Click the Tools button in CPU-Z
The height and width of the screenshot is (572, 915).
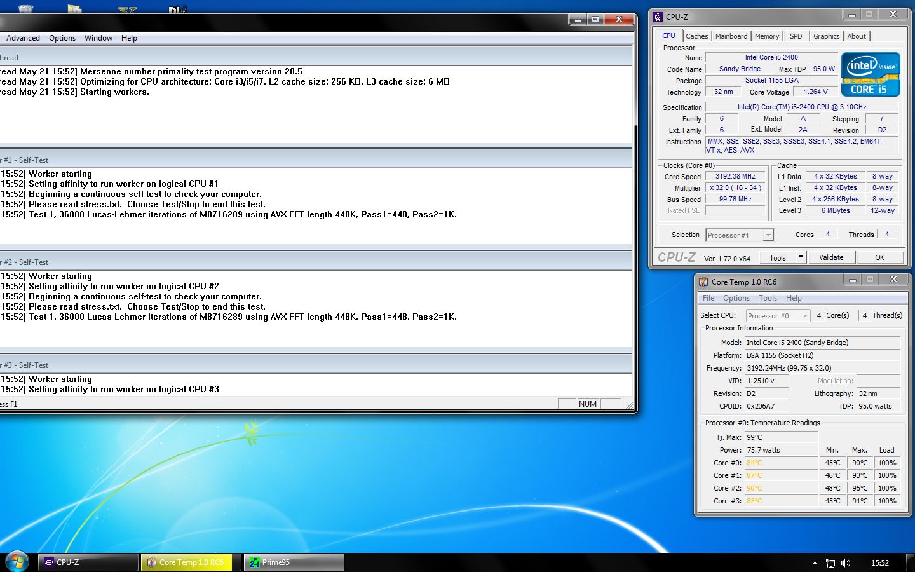(x=778, y=257)
